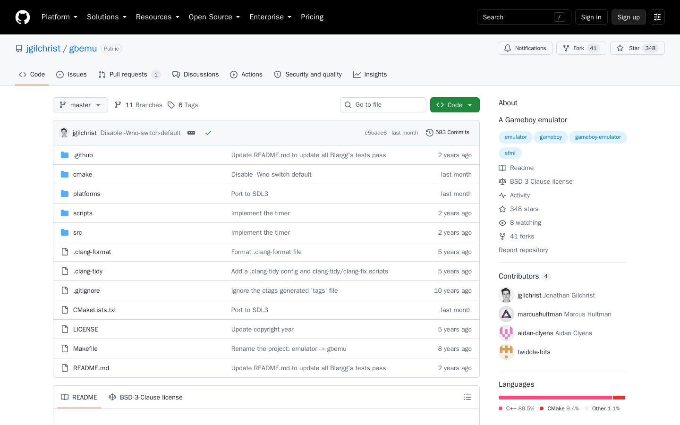
Task: Open the Solutions dropdown menu
Action: pyautogui.click(x=107, y=17)
